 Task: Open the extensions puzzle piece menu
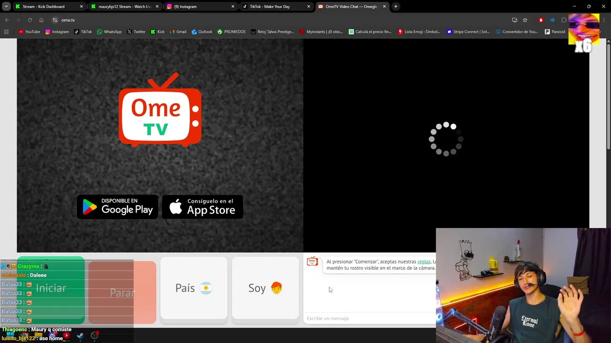pyautogui.click(x=564, y=20)
